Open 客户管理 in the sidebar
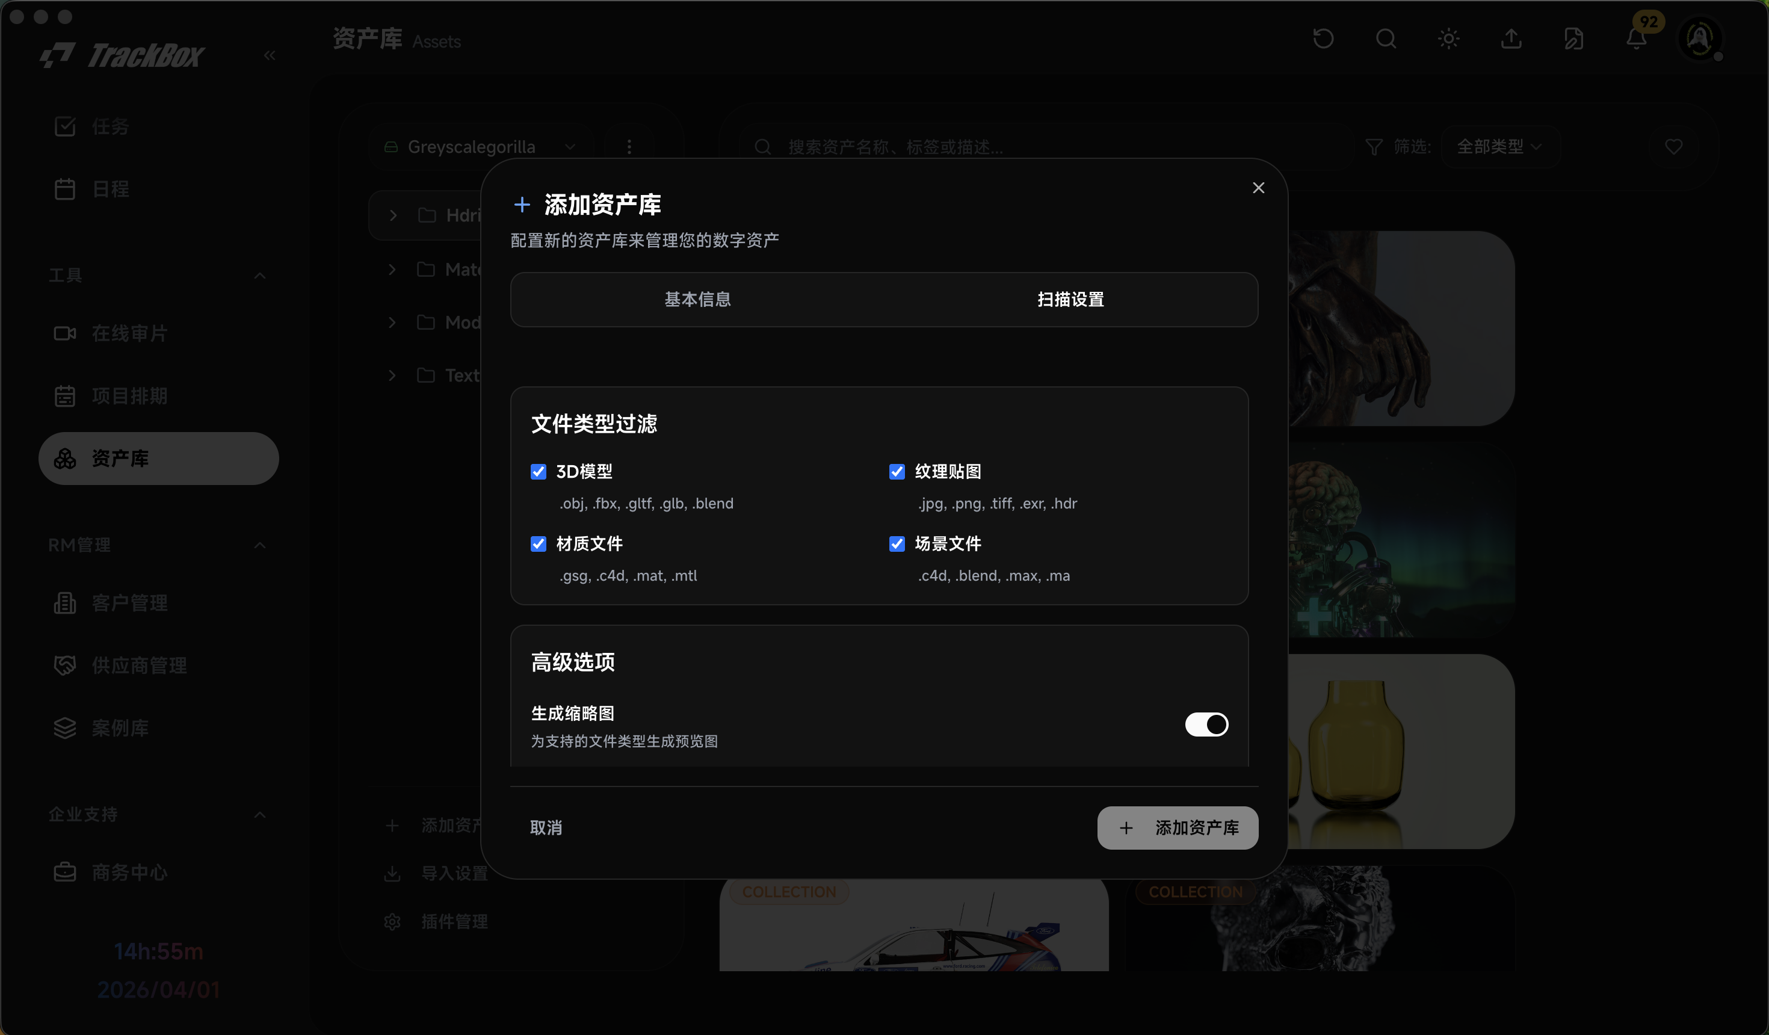 point(158,603)
